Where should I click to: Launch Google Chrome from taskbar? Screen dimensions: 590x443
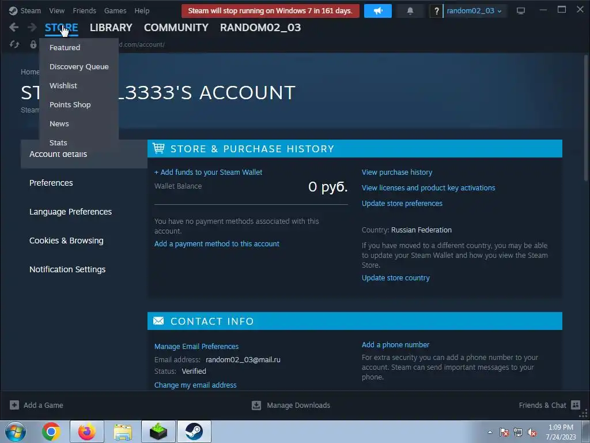(x=51, y=431)
